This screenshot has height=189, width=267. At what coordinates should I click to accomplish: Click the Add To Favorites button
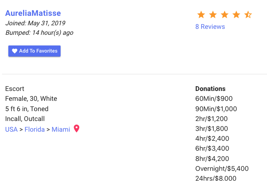click(x=34, y=51)
